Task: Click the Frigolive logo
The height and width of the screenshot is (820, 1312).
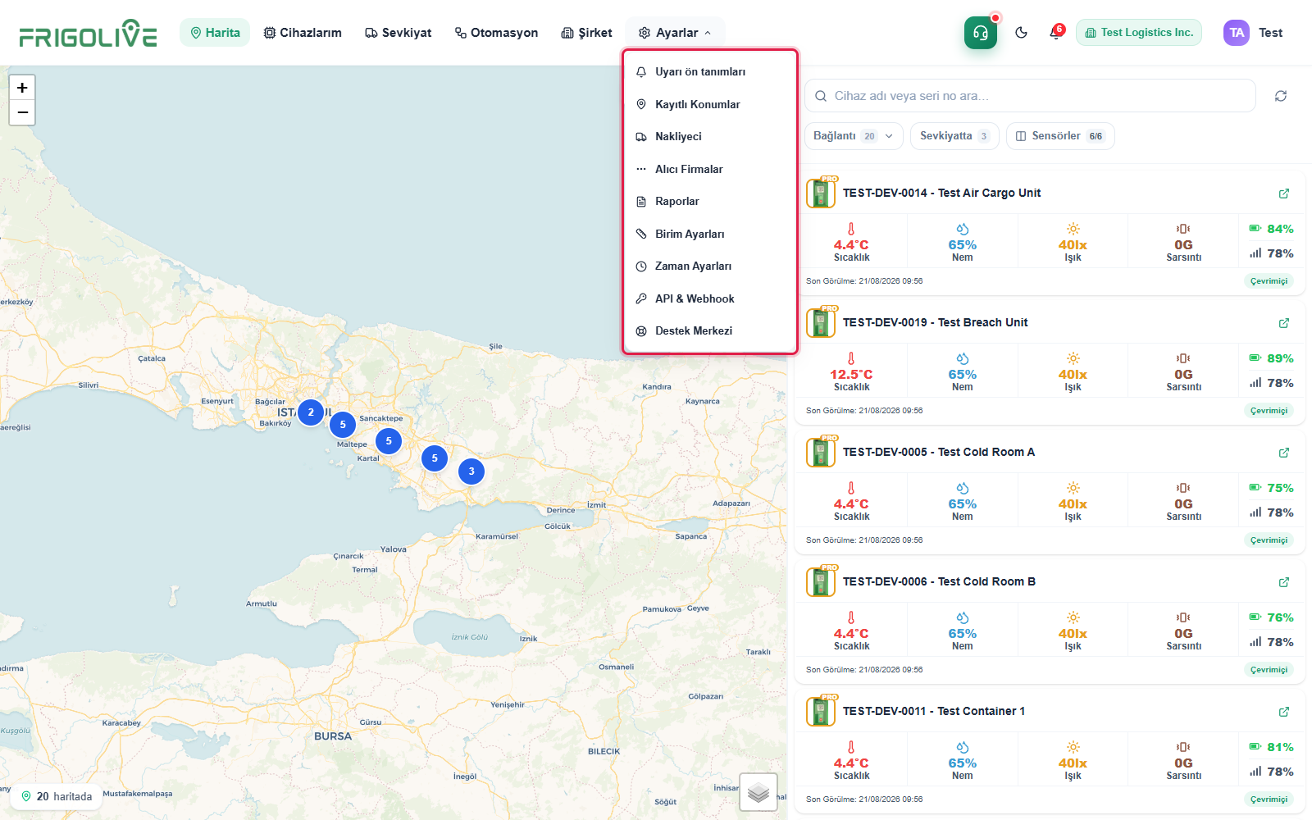Action: pos(88,34)
